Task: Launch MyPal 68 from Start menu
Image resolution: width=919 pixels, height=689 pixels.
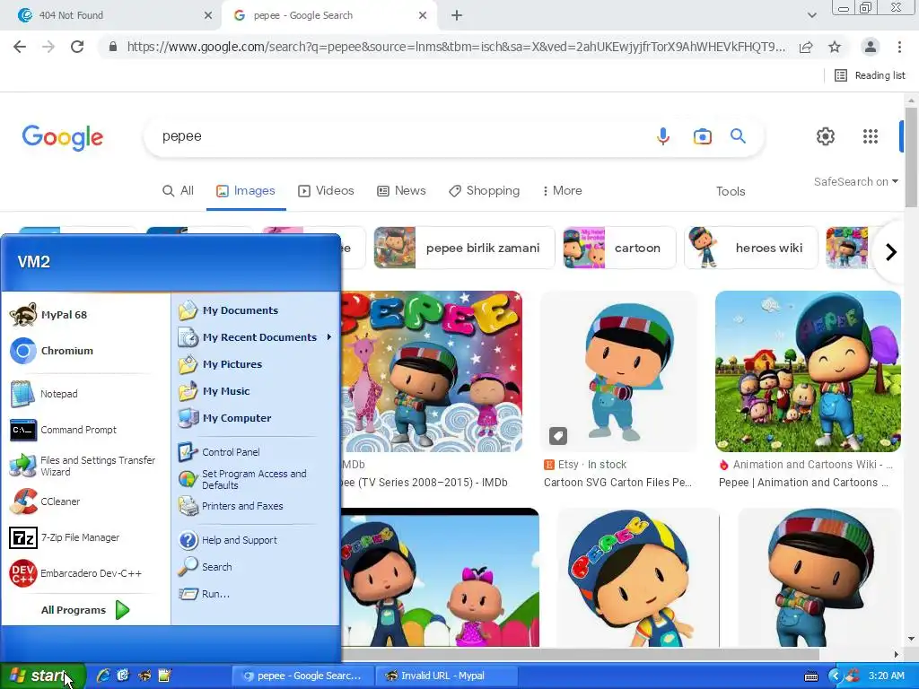Action: tap(83, 315)
